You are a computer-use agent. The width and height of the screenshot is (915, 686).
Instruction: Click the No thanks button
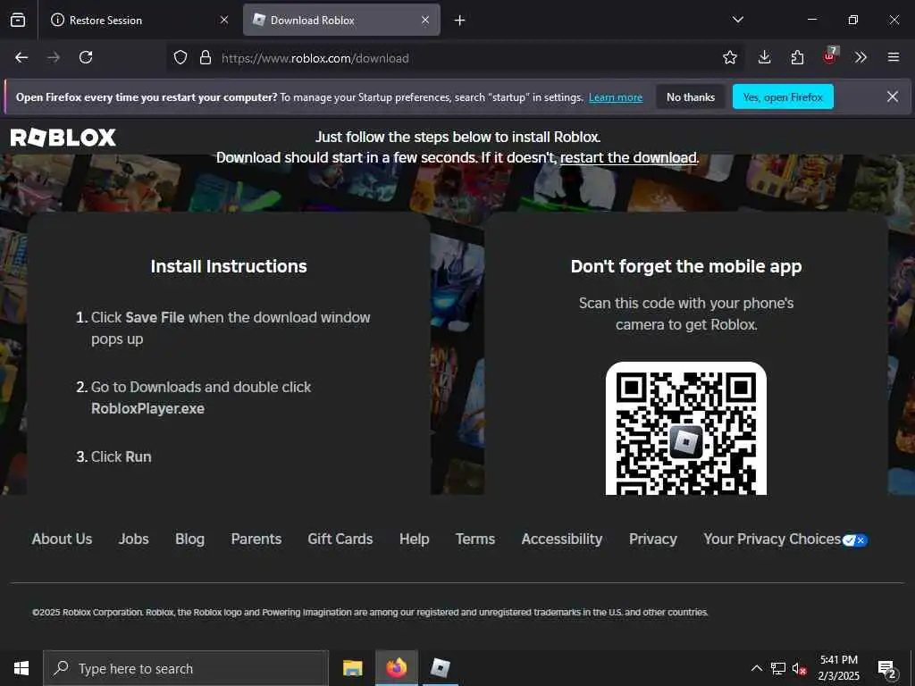[x=691, y=96]
